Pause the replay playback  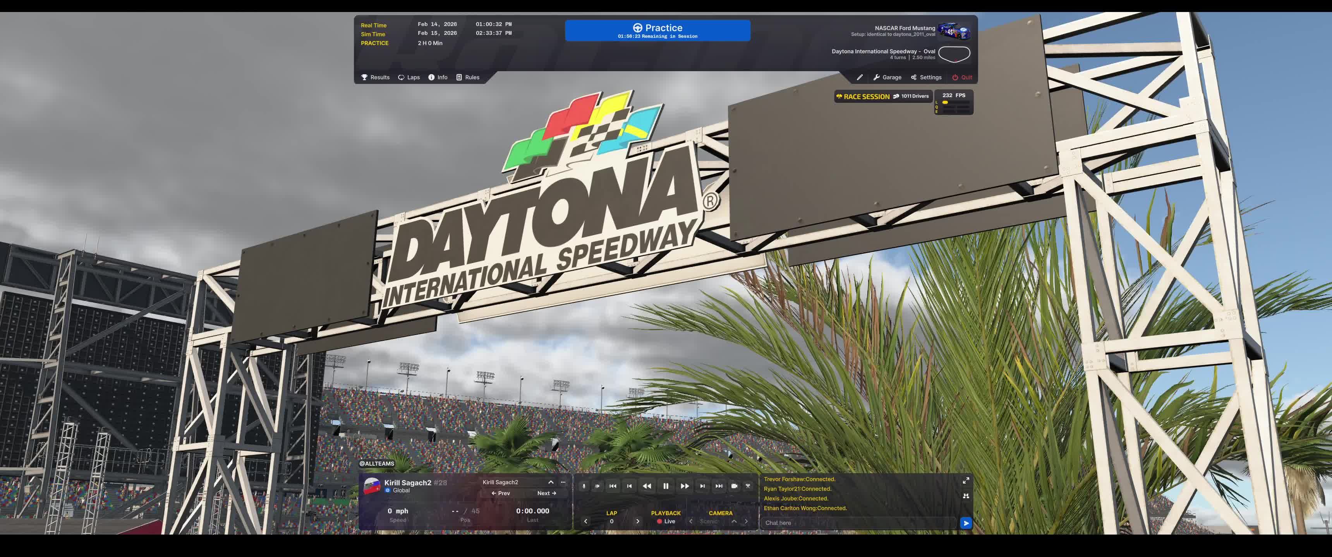(666, 486)
